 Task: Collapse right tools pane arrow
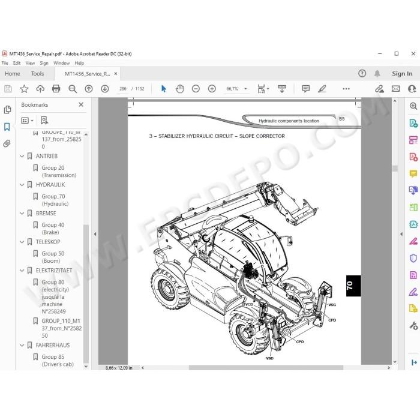pyautogui.click(x=401, y=234)
